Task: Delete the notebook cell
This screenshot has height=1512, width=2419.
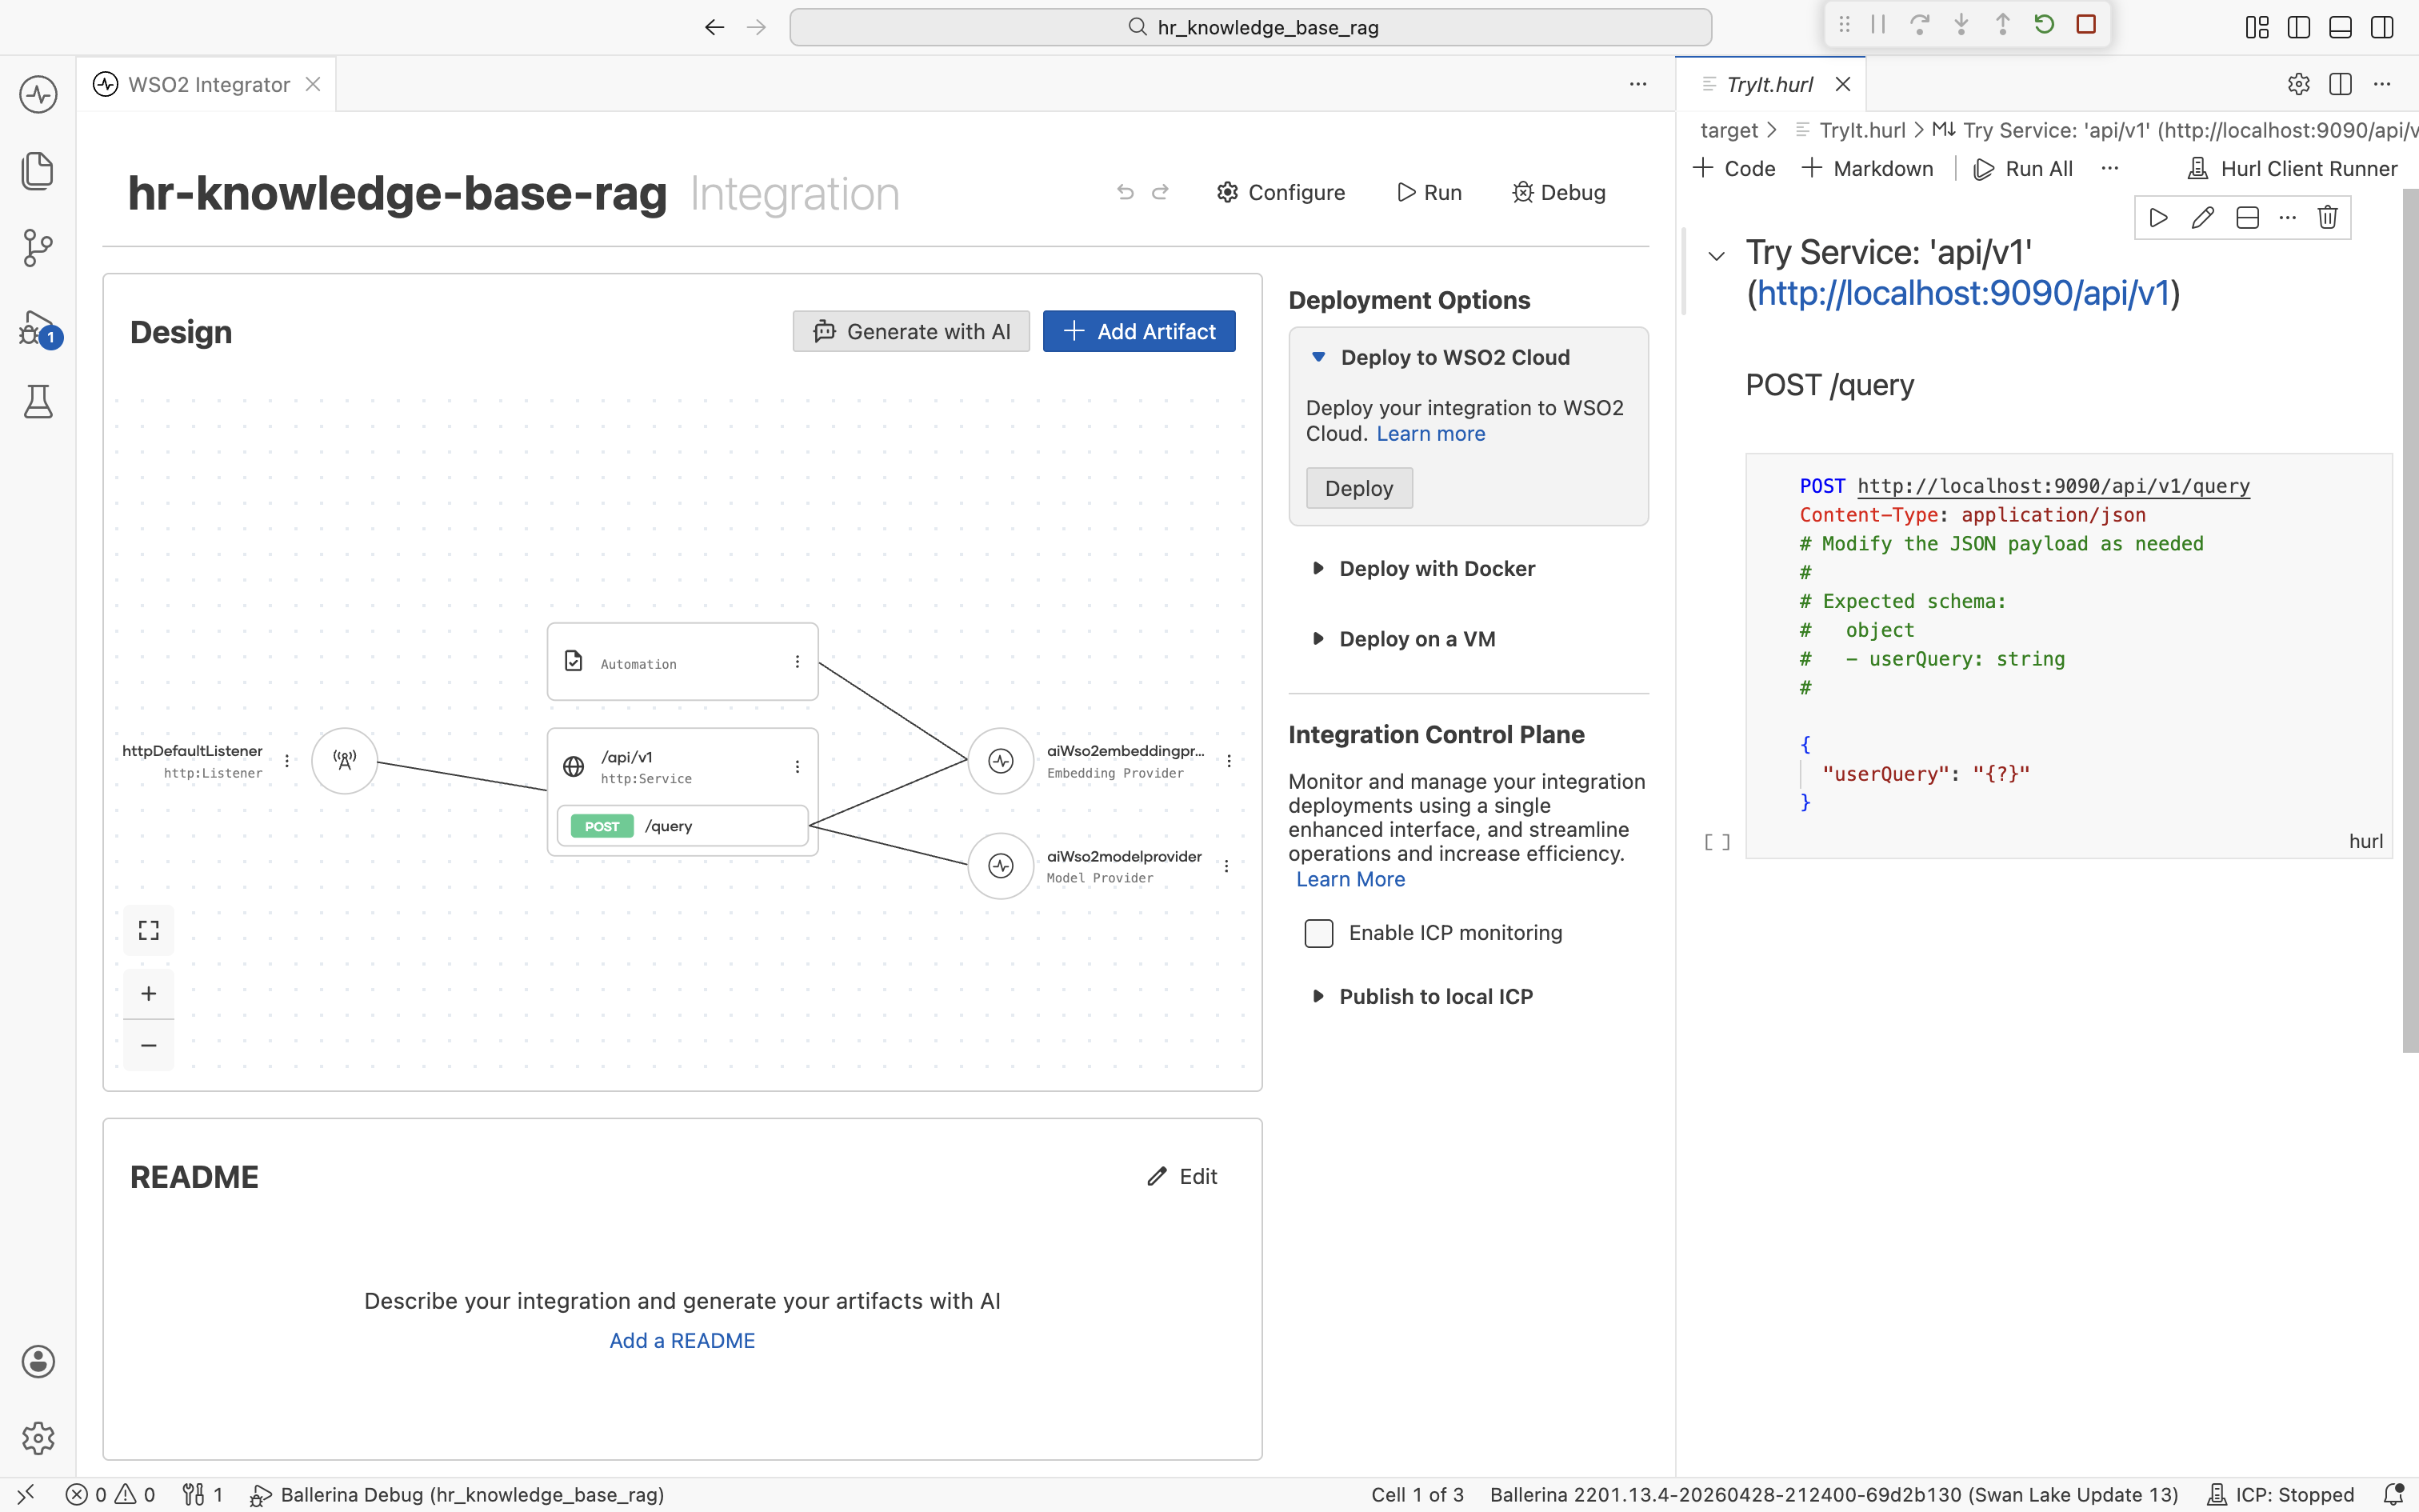Action: coord(2328,218)
